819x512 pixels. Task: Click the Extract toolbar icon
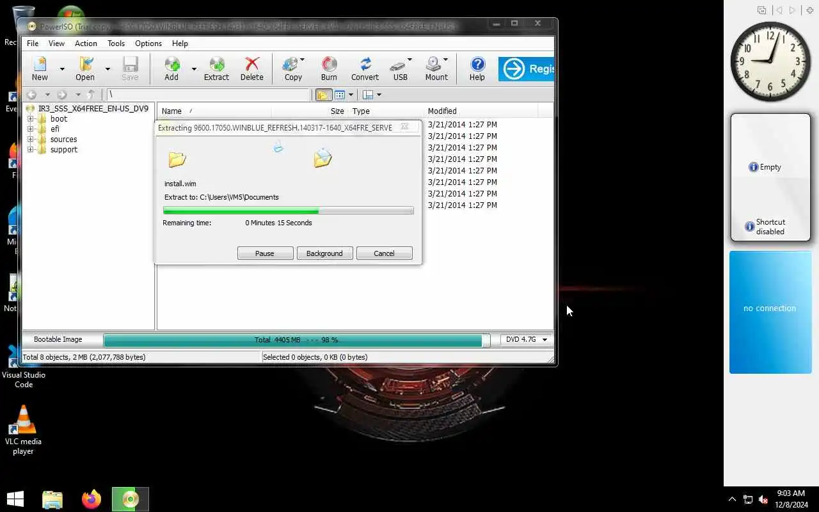tap(216, 68)
